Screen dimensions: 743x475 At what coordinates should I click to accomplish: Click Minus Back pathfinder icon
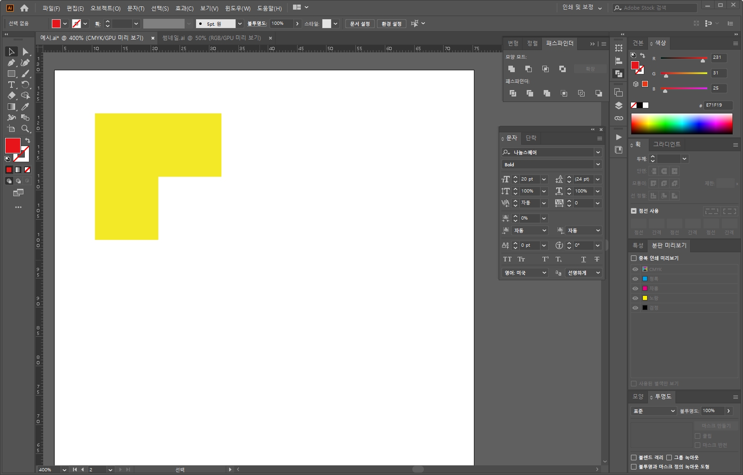599,93
